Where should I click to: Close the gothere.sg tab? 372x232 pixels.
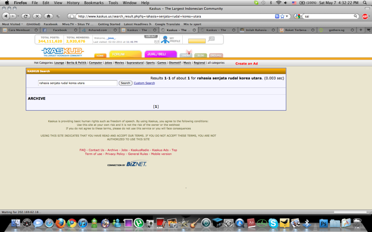coord(352,30)
